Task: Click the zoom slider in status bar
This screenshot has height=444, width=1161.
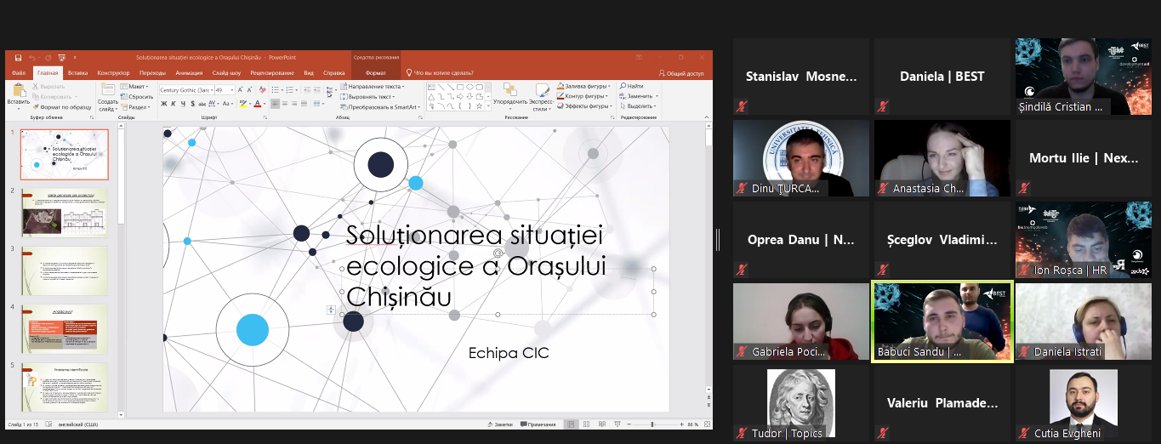Action: pyautogui.click(x=652, y=424)
